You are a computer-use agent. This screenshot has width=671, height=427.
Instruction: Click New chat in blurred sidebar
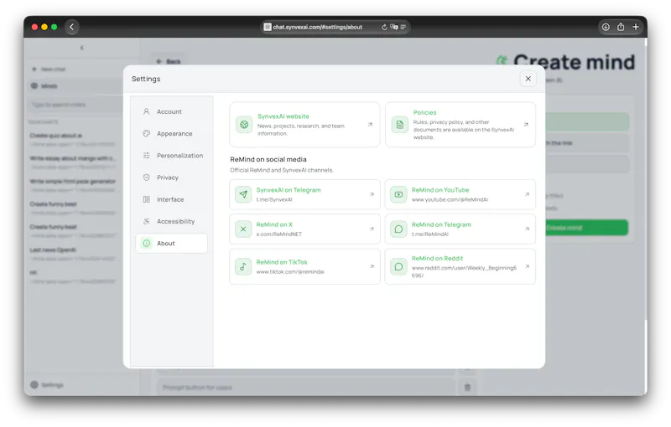click(x=49, y=69)
